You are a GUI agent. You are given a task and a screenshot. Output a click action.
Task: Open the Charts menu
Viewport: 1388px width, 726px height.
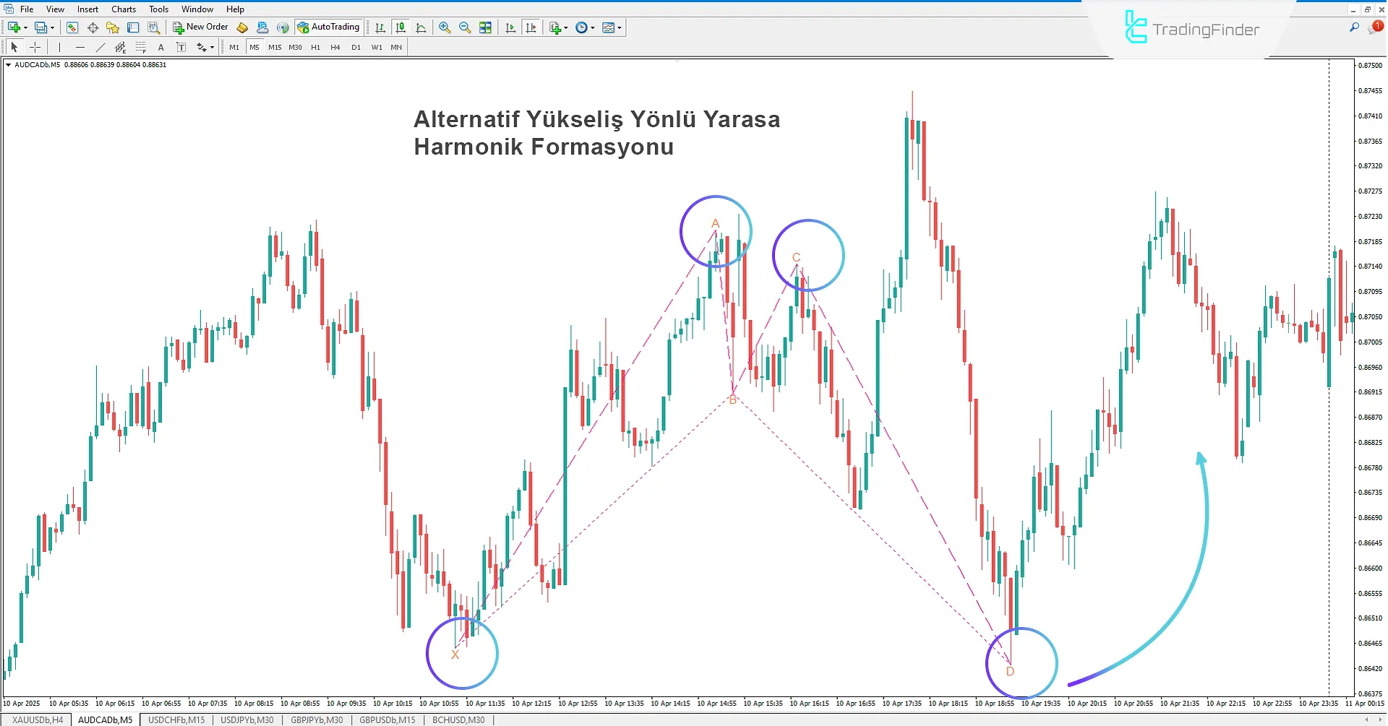tap(123, 9)
